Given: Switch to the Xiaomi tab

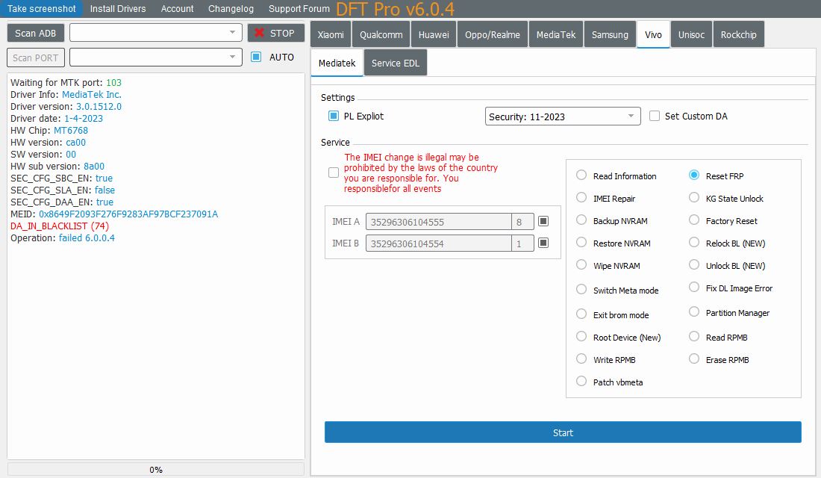Looking at the screenshot, I should click(x=331, y=34).
